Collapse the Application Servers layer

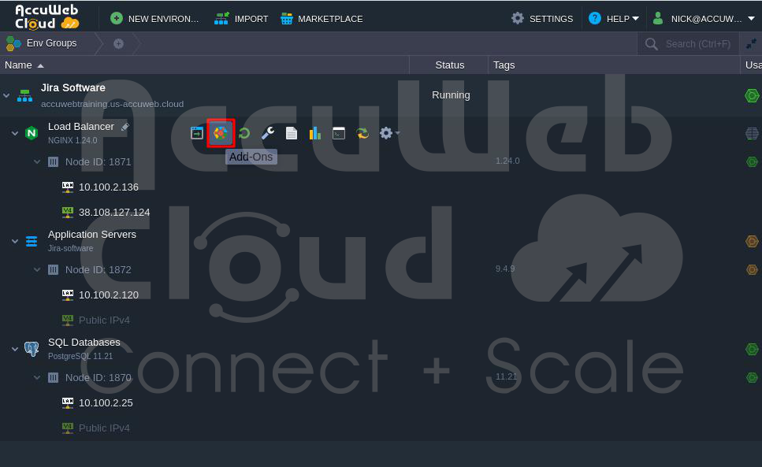point(15,241)
